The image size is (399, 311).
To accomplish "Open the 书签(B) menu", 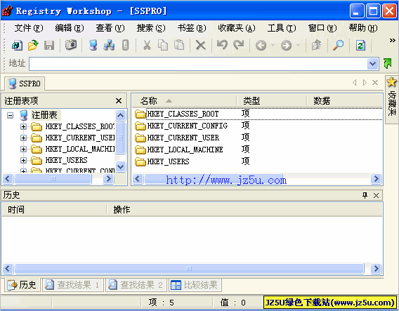I will (192, 28).
